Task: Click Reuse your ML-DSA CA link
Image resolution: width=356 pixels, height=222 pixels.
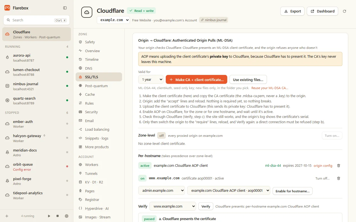Action: point(270,88)
